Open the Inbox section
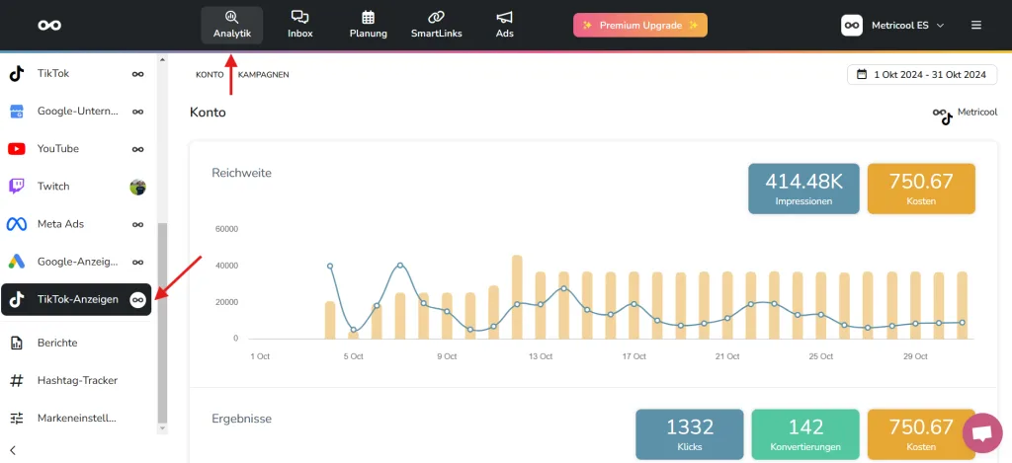The width and height of the screenshot is (1012, 463). [x=299, y=25]
